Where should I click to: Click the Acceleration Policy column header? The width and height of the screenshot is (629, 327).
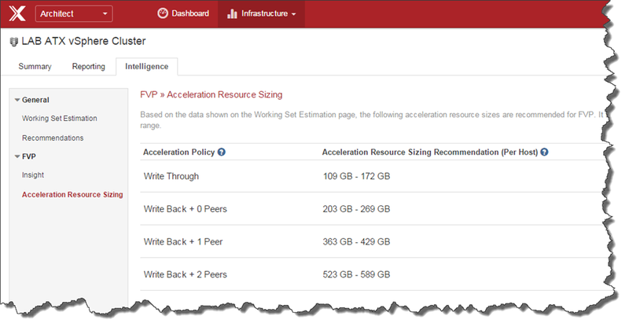click(179, 152)
